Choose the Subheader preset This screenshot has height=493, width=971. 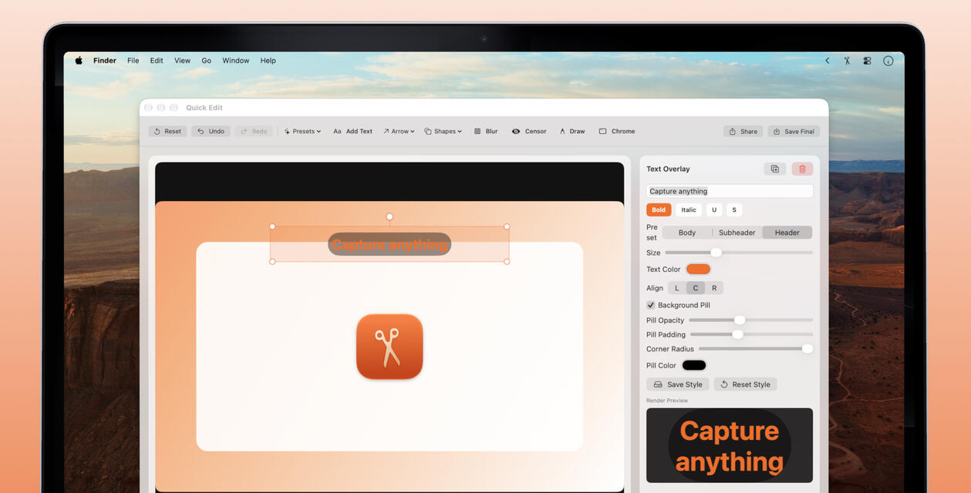click(x=737, y=233)
